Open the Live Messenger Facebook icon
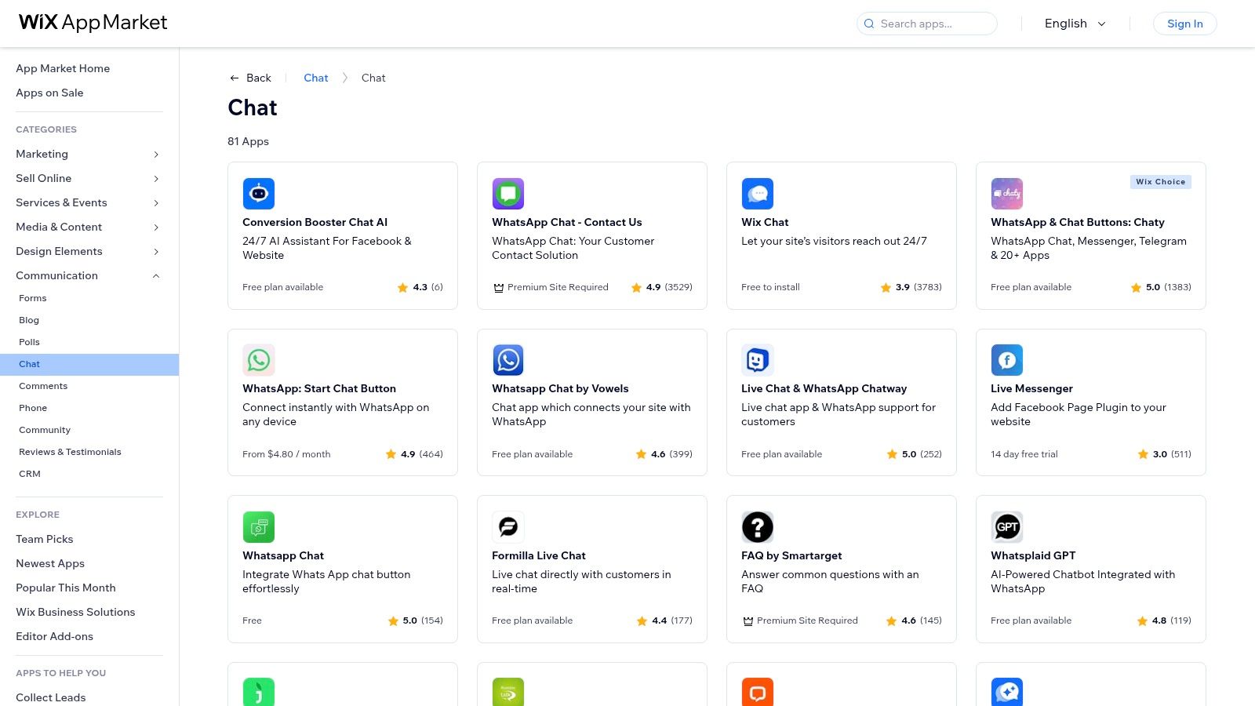1255x706 pixels. (x=1007, y=359)
